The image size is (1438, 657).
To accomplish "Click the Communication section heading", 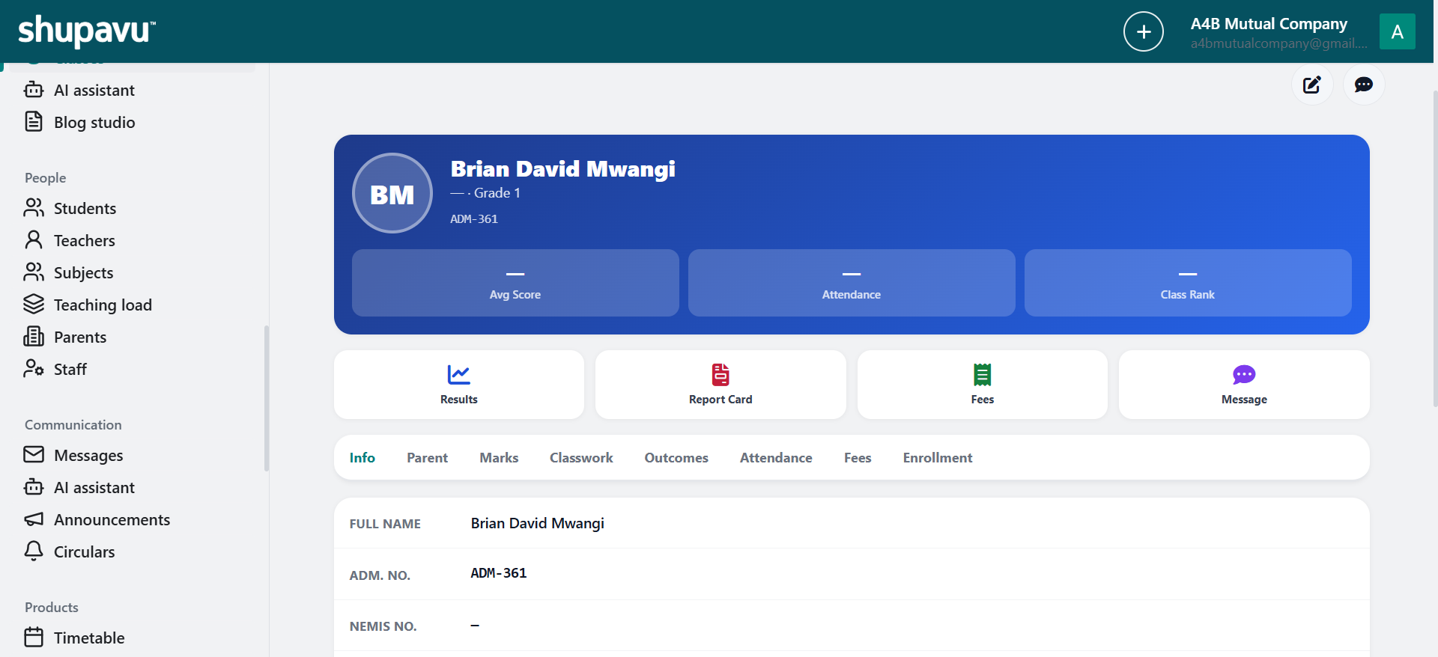I will [73, 425].
